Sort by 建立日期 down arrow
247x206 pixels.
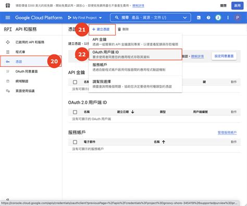[x=133, y=112]
